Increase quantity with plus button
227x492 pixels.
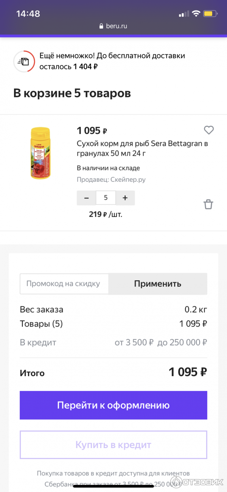click(x=125, y=198)
